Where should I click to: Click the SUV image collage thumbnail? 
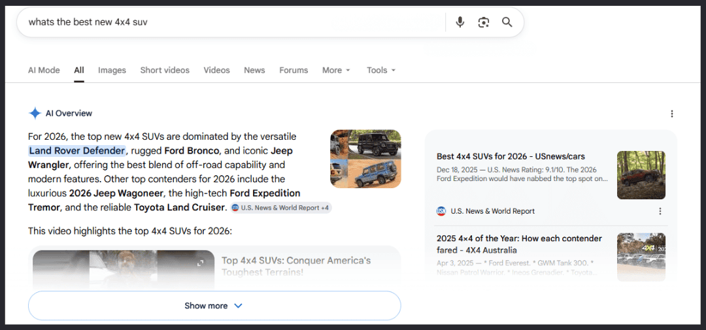(365, 159)
